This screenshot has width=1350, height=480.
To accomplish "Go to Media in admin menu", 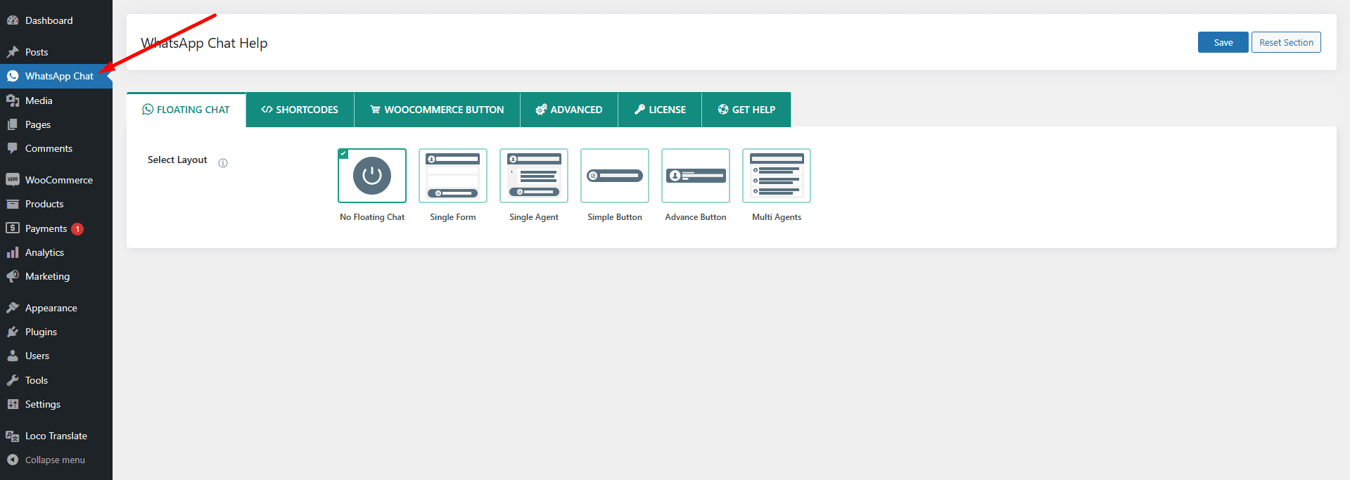I will tap(56, 100).
